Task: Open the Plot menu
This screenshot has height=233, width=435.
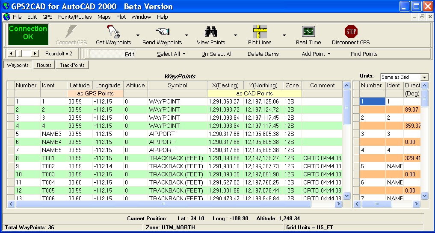Action: pos(121,17)
